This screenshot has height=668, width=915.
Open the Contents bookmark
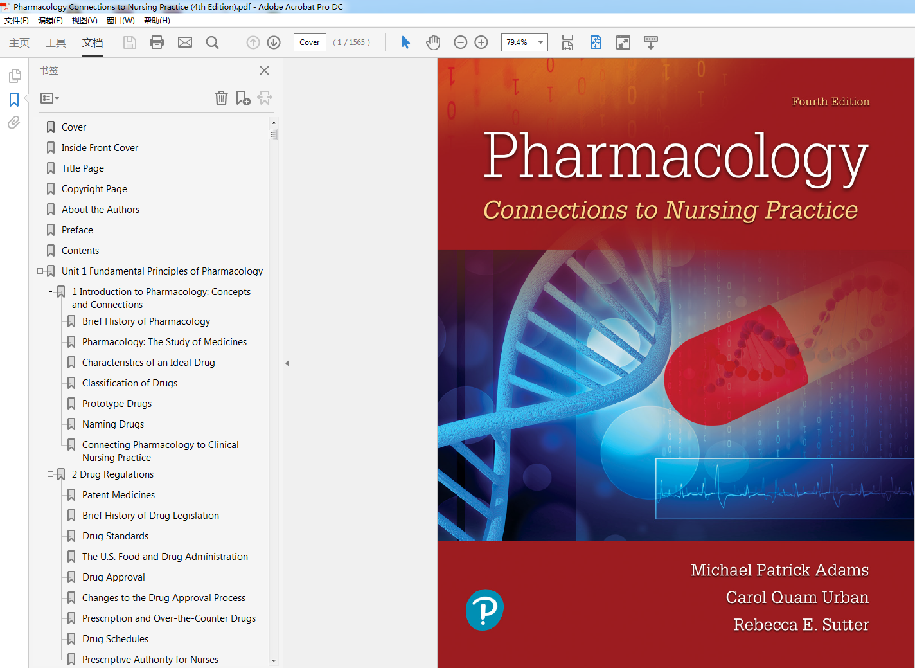tap(80, 251)
